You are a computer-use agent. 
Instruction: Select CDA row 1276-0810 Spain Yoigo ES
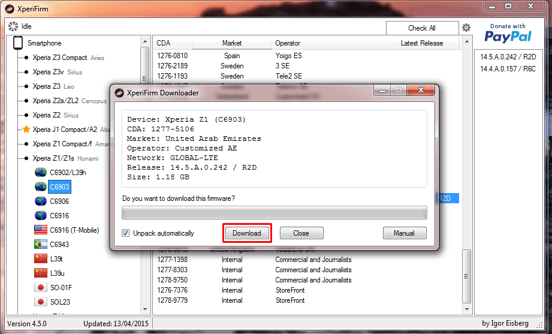click(306, 56)
